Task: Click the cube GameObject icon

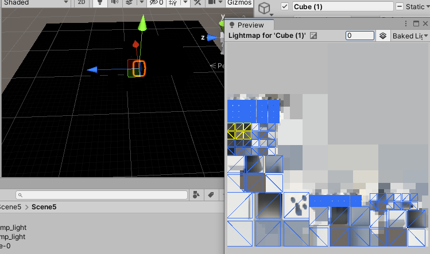Action: [265, 8]
